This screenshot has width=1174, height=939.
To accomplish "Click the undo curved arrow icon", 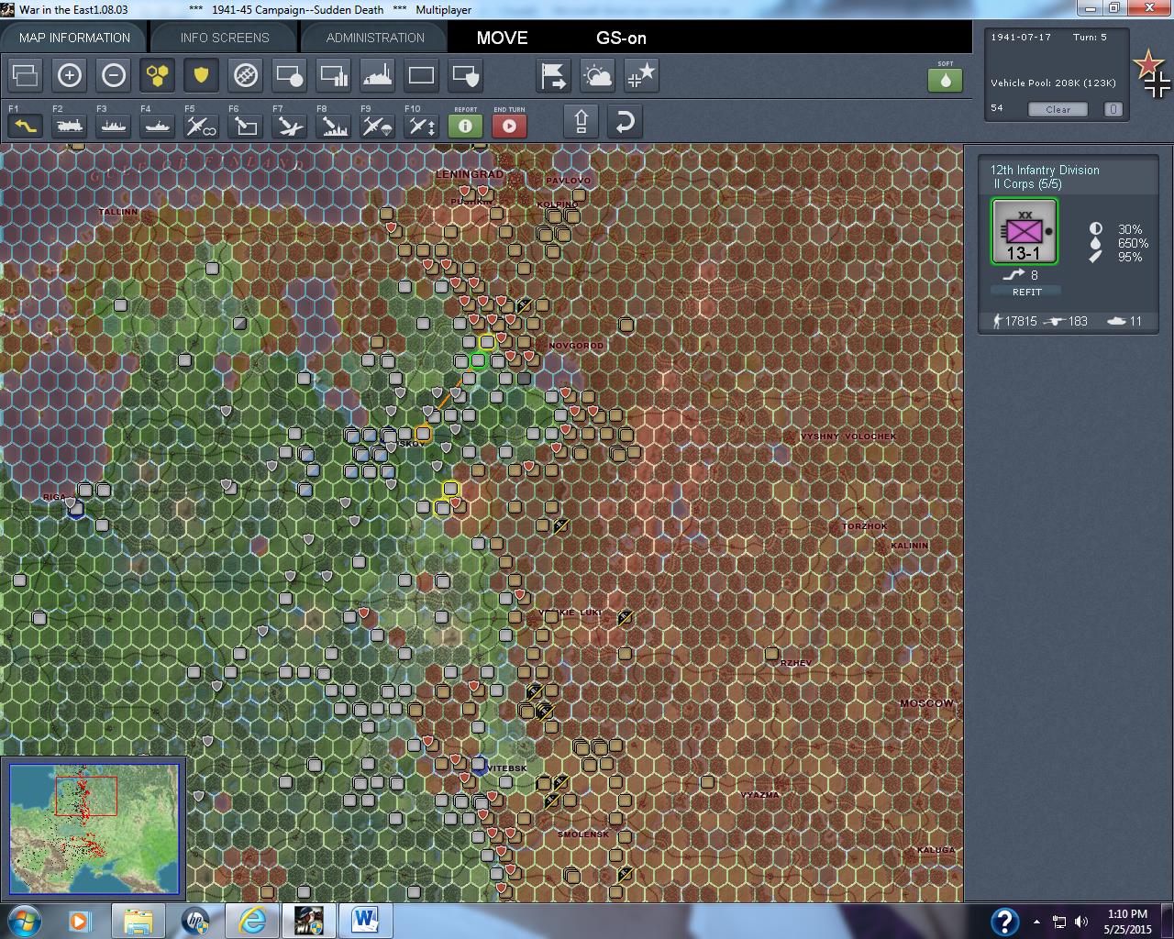I will (625, 122).
